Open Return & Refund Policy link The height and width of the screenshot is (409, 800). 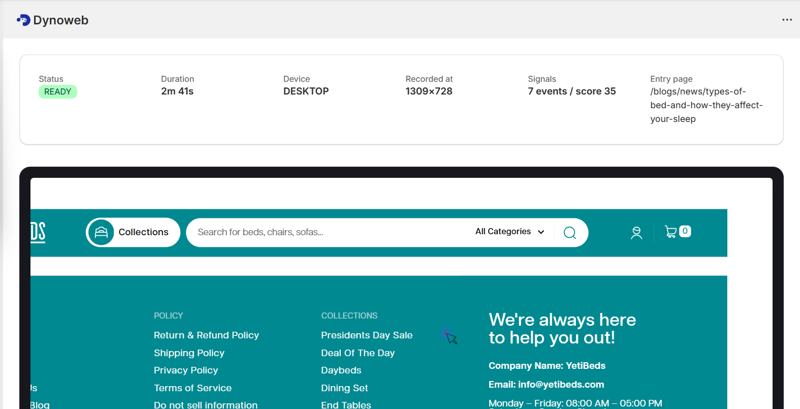coord(206,335)
